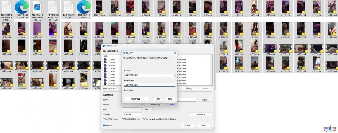Expand the 输入密码 combo box dropdown
The image size is (338, 133).
click(x=174, y=75)
